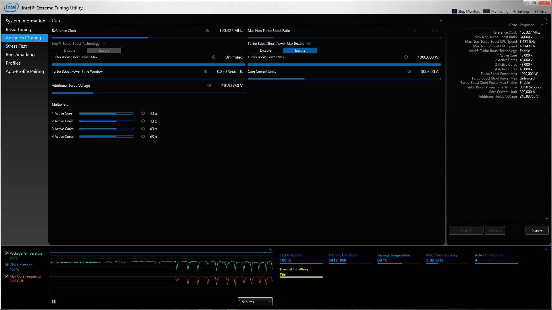Uncheck Package Temperature checkbox
This screenshot has height=310, width=552.
[7, 253]
